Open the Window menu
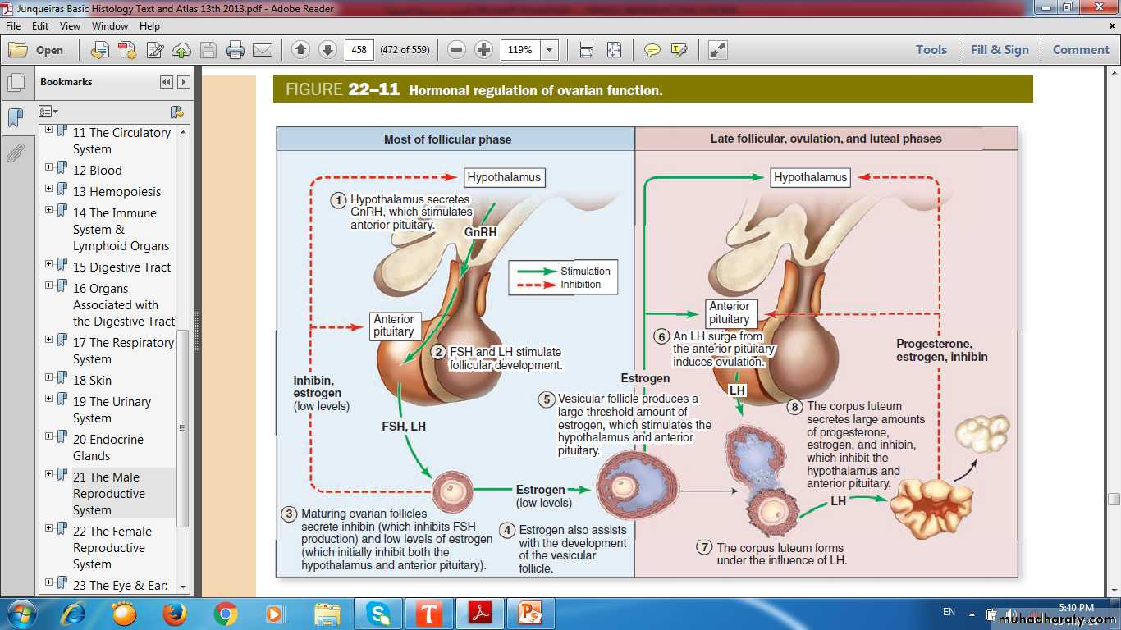The width and height of the screenshot is (1121, 630). (109, 26)
